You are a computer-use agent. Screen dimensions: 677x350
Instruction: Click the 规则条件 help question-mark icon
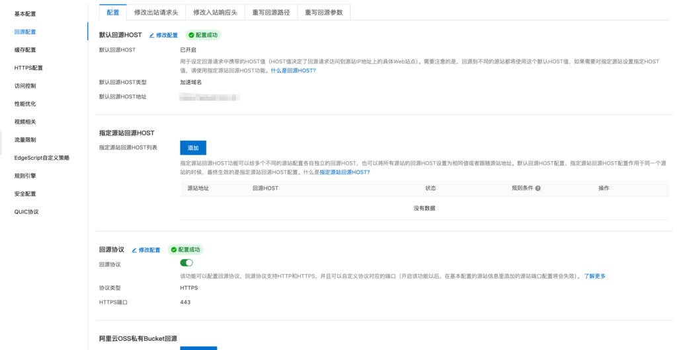point(538,188)
